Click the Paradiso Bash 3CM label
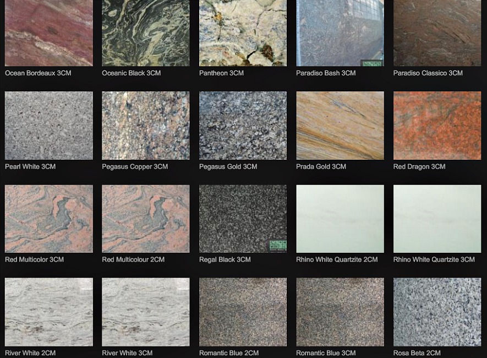Viewport: 487px width, 358px height. click(x=326, y=73)
